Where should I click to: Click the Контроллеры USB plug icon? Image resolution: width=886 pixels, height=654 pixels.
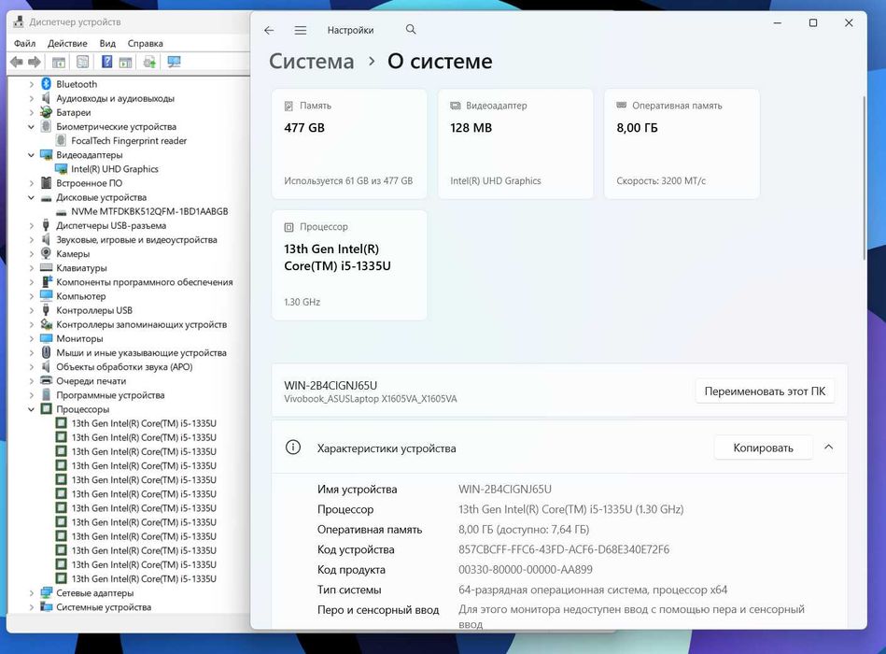point(47,310)
